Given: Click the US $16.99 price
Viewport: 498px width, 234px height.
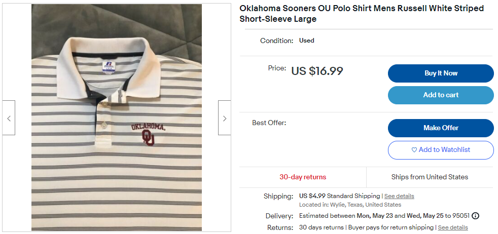Looking at the screenshot, I should click(x=317, y=71).
